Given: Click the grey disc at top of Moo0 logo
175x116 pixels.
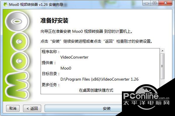Looking at the screenshot, I should pos(17,21).
